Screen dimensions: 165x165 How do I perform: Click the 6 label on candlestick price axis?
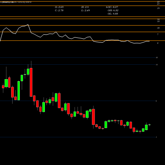click(156, 101)
